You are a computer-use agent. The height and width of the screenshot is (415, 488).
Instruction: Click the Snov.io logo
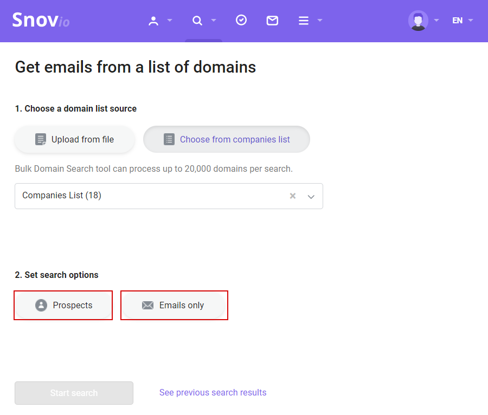coord(41,20)
